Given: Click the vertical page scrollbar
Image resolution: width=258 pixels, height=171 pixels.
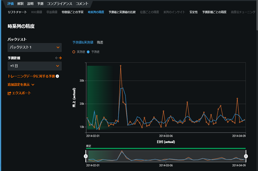Looking at the screenshot, I should tap(257, 15).
